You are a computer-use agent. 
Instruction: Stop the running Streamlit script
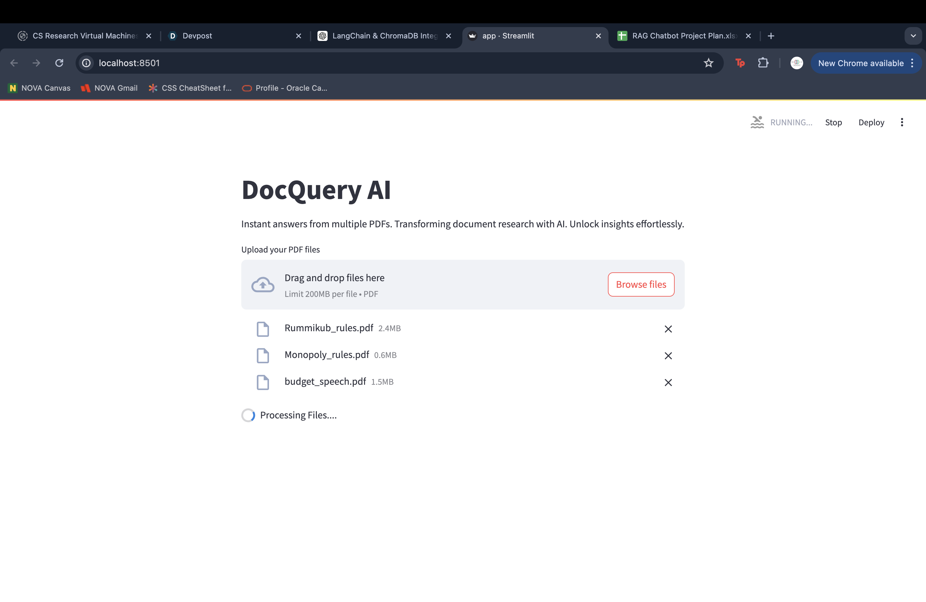(x=833, y=122)
